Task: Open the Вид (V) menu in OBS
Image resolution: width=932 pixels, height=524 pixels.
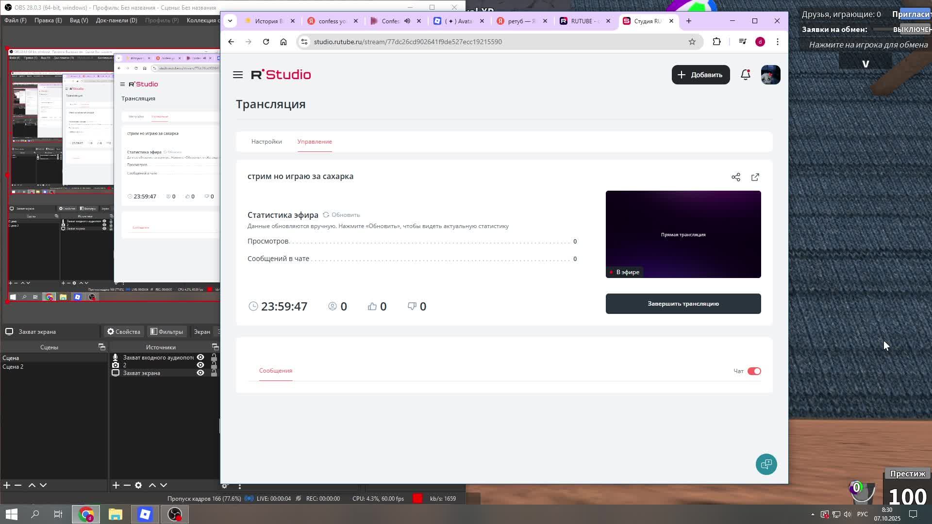Action: [79, 20]
